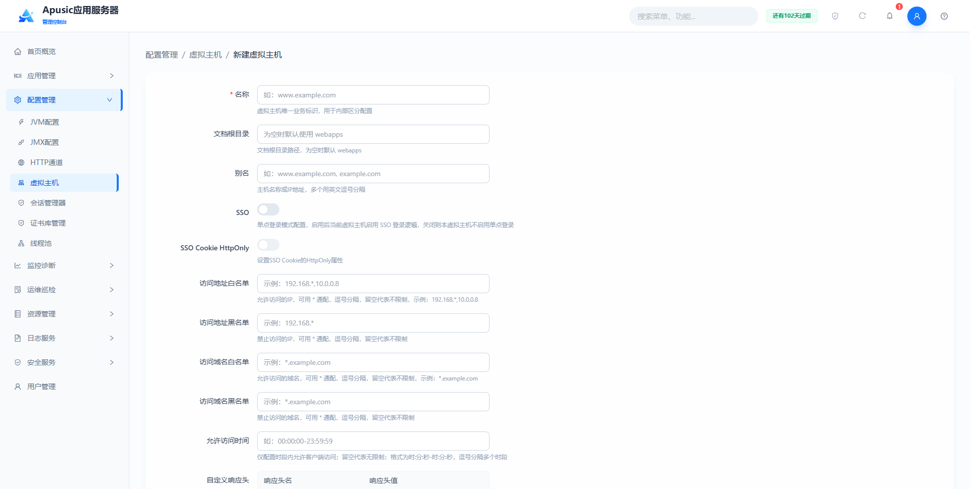Click the help question mark icon

pos(944,16)
